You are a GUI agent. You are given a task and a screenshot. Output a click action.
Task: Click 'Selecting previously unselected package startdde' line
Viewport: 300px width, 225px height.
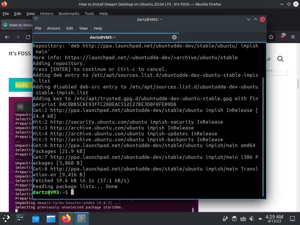[x=69, y=207]
